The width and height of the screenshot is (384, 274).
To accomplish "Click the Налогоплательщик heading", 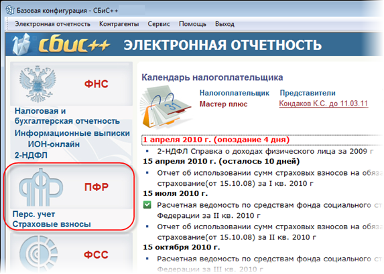I will pos(235,93).
